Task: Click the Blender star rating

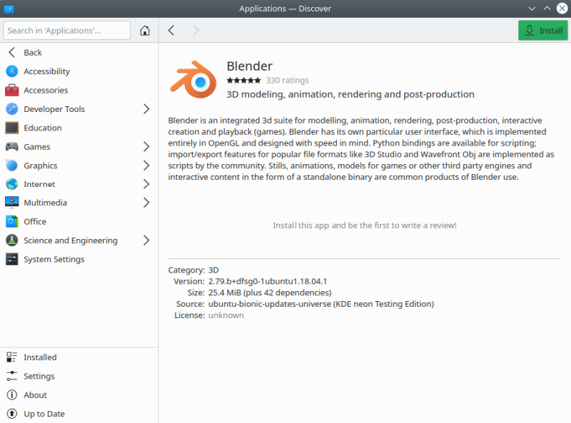Action: click(243, 81)
